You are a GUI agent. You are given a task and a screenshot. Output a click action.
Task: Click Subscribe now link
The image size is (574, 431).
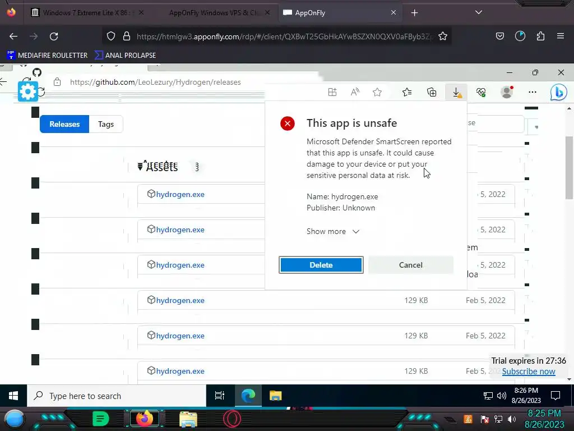pyautogui.click(x=528, y=372)
